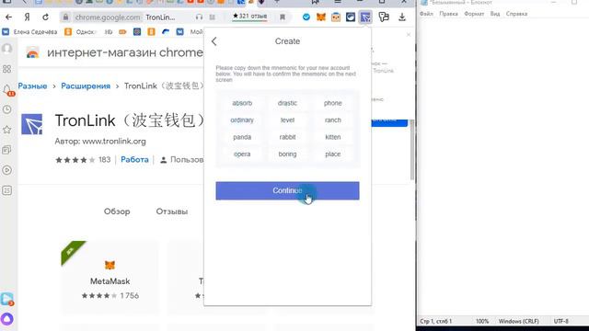Open the Yandex Я home button
Screen dimensions: 589x331
27,17
